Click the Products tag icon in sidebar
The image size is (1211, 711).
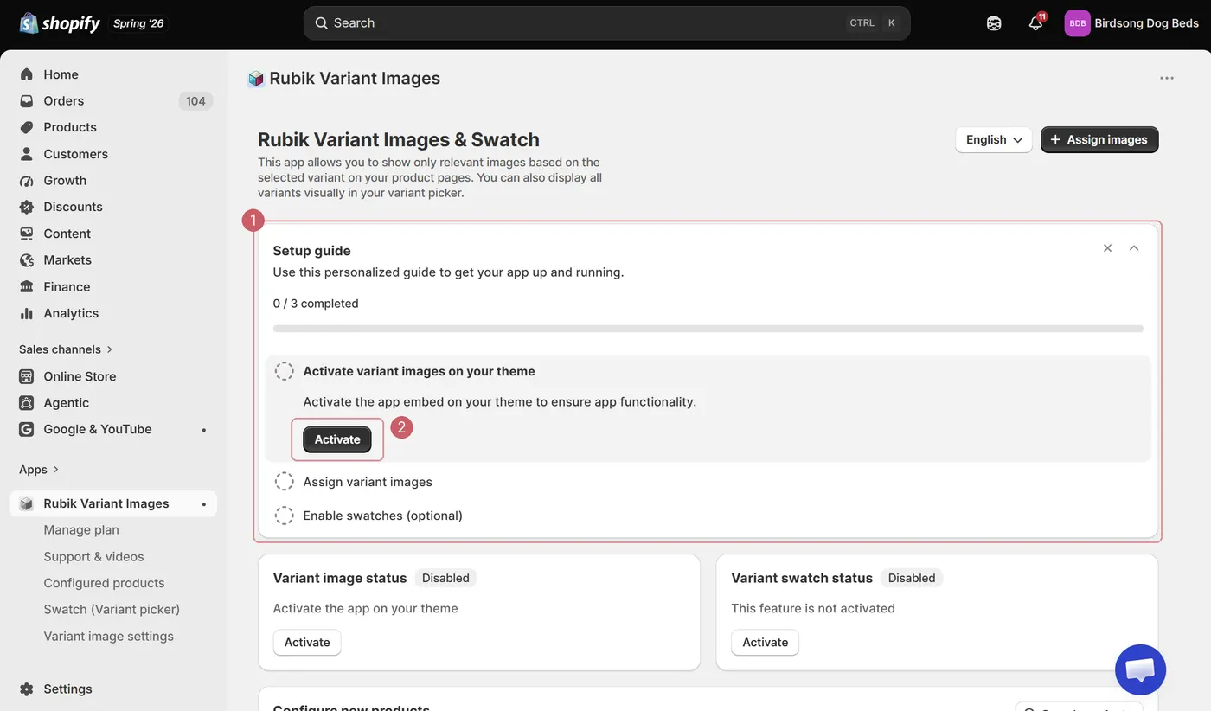click(x=27, y=127)
